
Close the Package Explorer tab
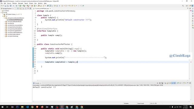pos(13,8)
